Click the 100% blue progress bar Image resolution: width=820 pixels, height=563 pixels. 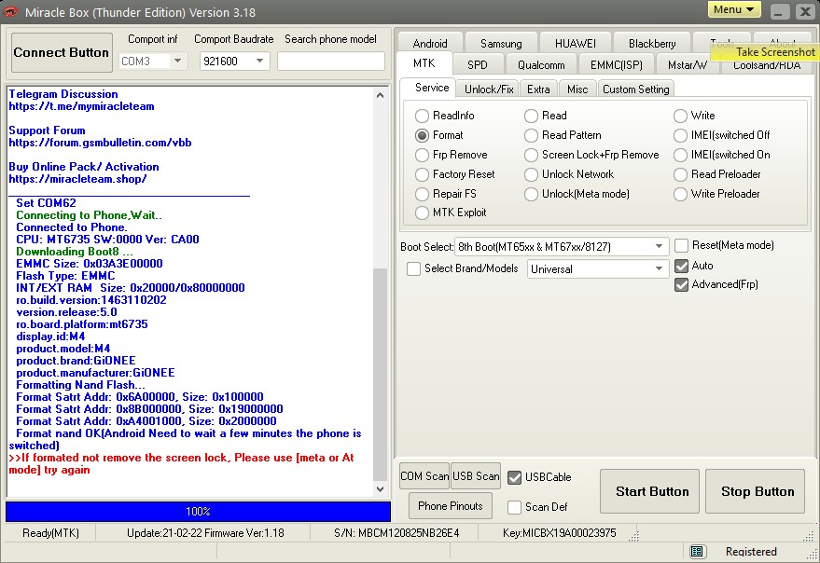click(198, 512)
